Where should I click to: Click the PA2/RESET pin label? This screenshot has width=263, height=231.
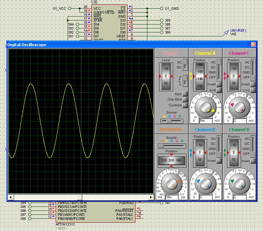tap(124, 210)
